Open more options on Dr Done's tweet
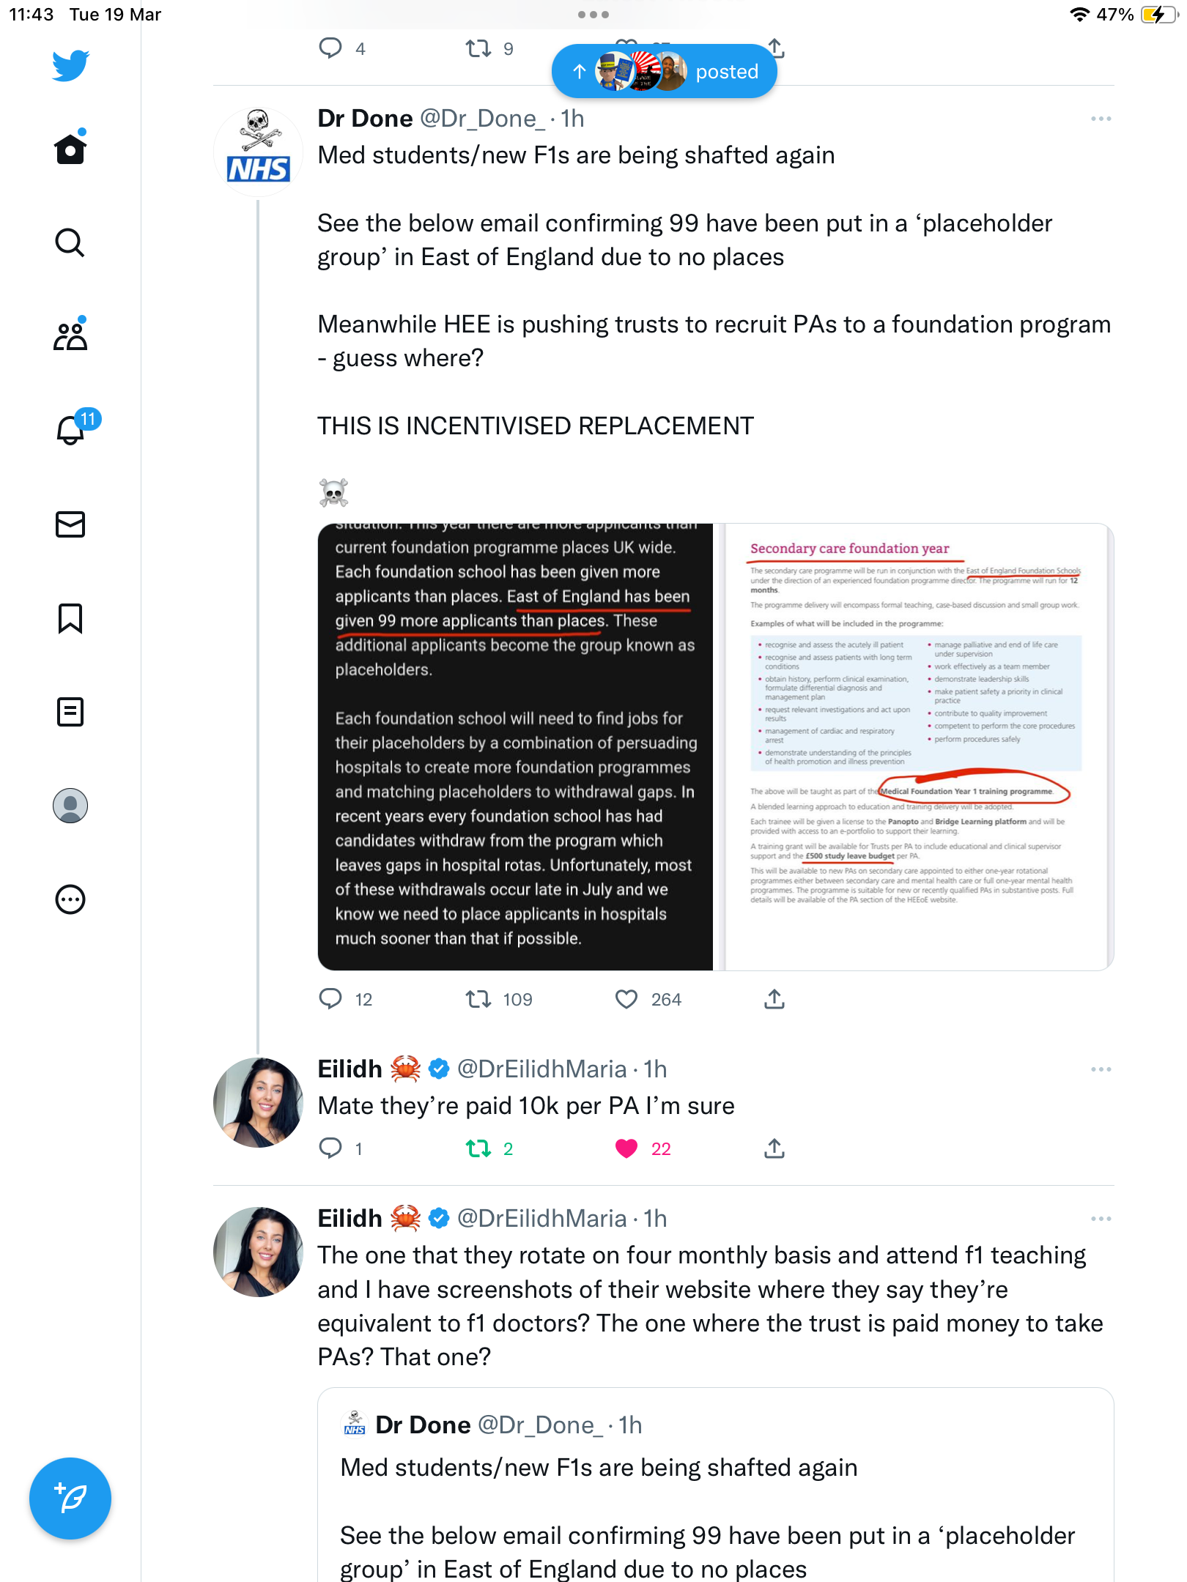The height and width of the screenshot is (1582, 1187). [1101, 119]
